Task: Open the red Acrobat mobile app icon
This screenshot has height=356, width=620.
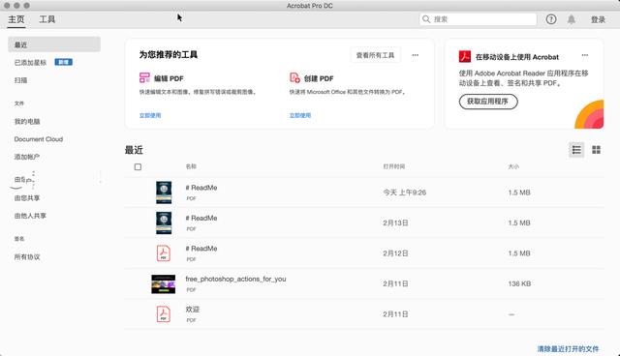Action: (x=465, y=56)
